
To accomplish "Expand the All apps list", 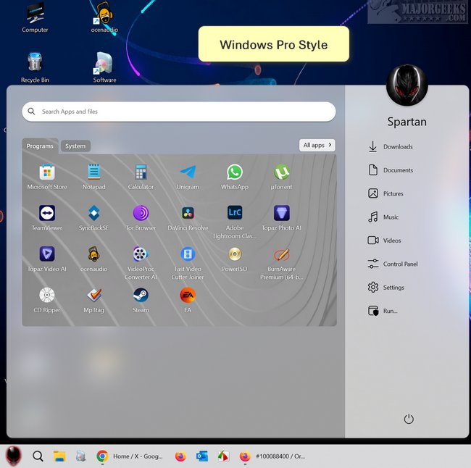I will click(317, 145).
